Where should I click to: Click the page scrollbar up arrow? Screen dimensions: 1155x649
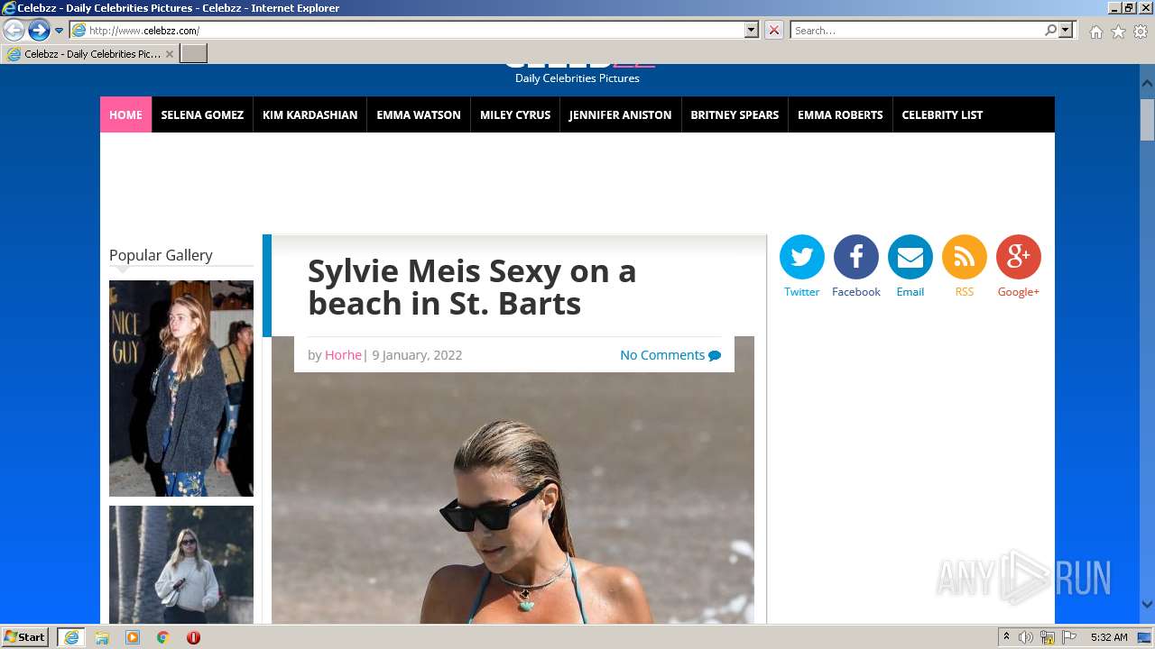pyautogui.click(x=1147, y=83)
